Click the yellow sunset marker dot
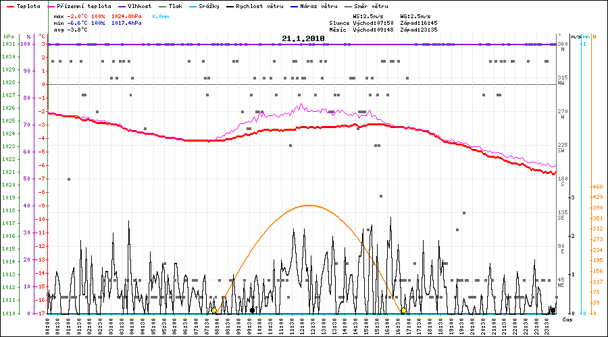 point(403,311)
